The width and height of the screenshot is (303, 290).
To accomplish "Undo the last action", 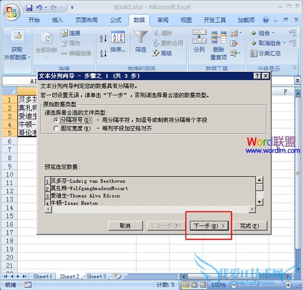I will click(39, 8).
